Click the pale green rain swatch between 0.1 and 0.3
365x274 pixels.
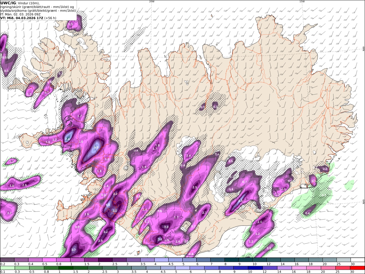pyautogui.click(x=8, y=268)
